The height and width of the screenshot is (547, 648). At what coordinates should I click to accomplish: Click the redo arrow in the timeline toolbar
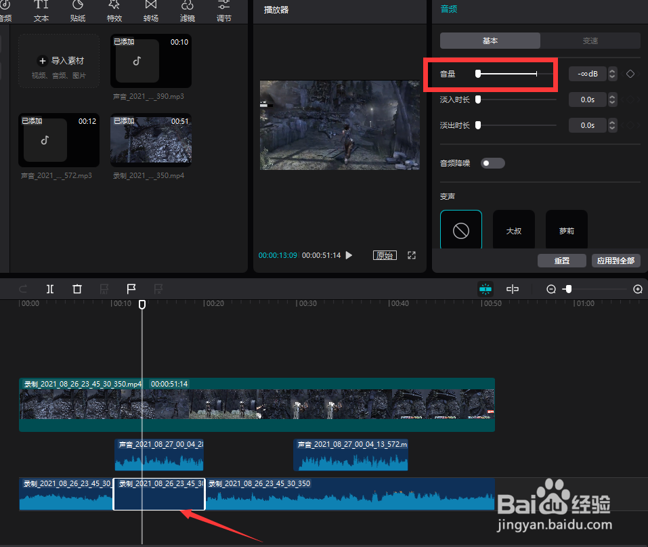[x=23, y=289]
